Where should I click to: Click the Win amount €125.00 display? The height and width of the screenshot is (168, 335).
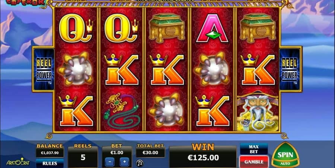[x=203, y=158]
